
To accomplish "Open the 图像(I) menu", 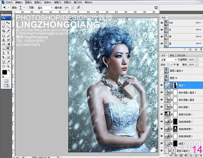I will click(28, 2).
